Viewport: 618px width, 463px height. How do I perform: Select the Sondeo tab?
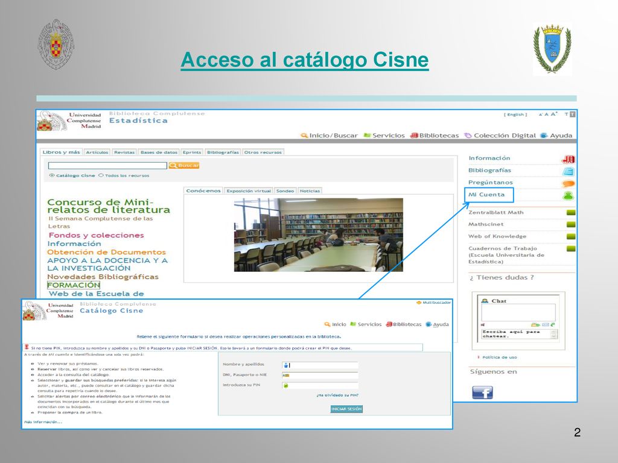point(285,191)
